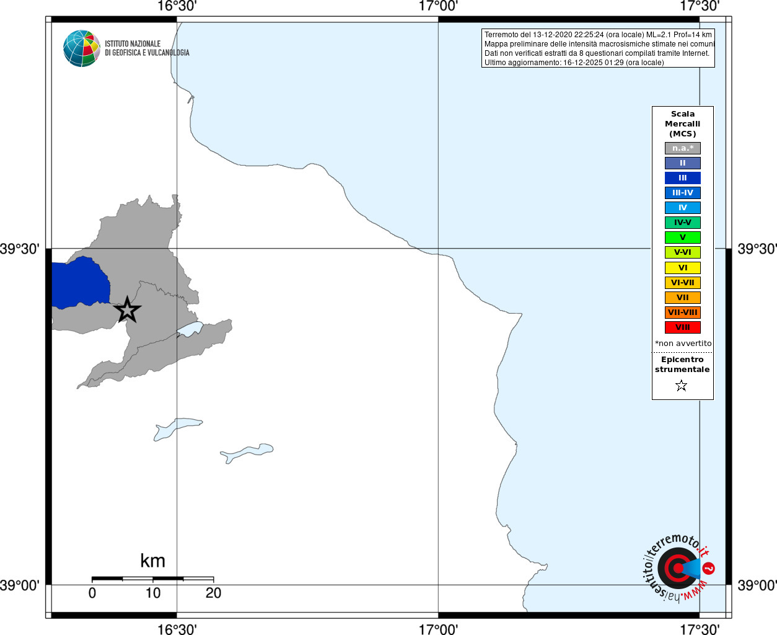
Task: Click the haisentitoilterremoto.it target logo
Action: [678, 567]
